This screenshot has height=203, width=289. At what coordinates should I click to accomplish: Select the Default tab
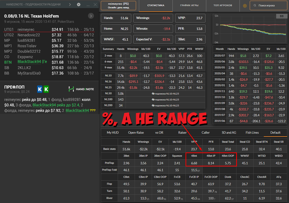[275, 133]
